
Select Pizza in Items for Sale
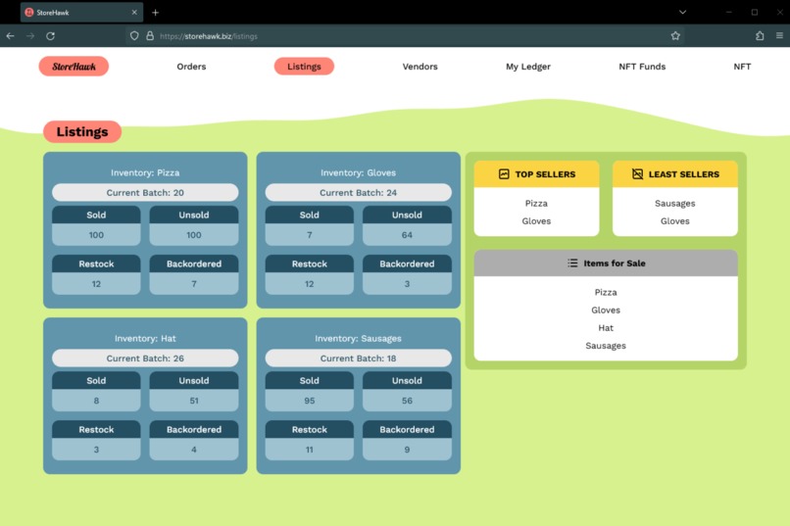coord(606,293)
